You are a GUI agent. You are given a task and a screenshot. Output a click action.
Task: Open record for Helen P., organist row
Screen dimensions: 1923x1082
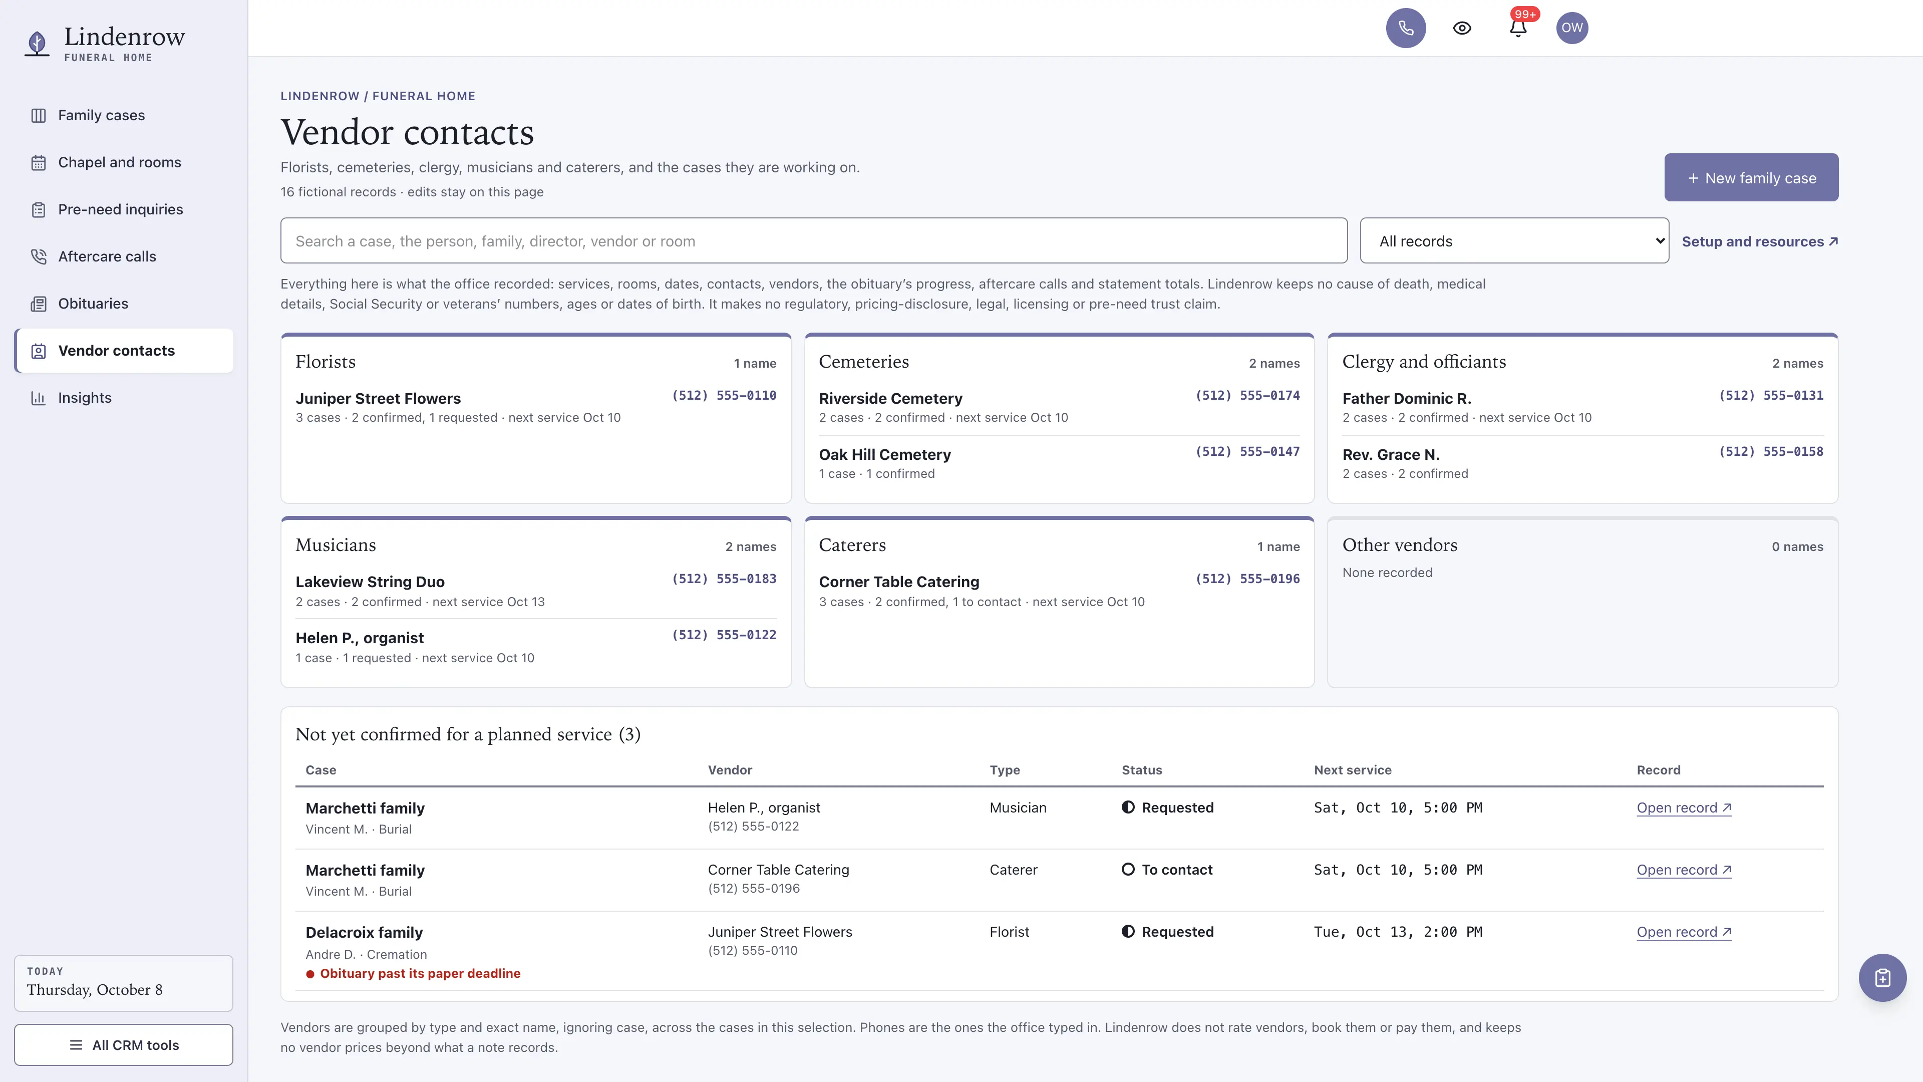[1684, 807]
